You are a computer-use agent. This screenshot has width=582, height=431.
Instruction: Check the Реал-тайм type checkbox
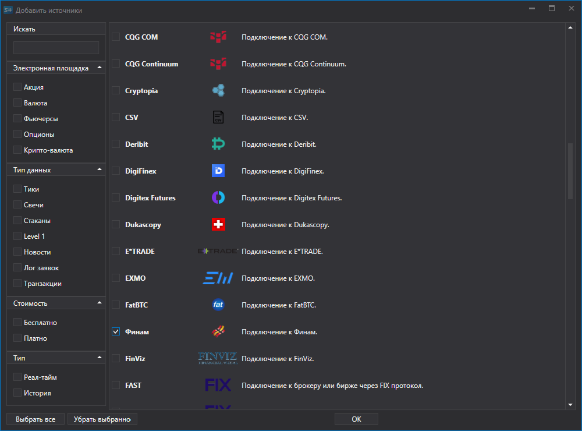point(17,377)
